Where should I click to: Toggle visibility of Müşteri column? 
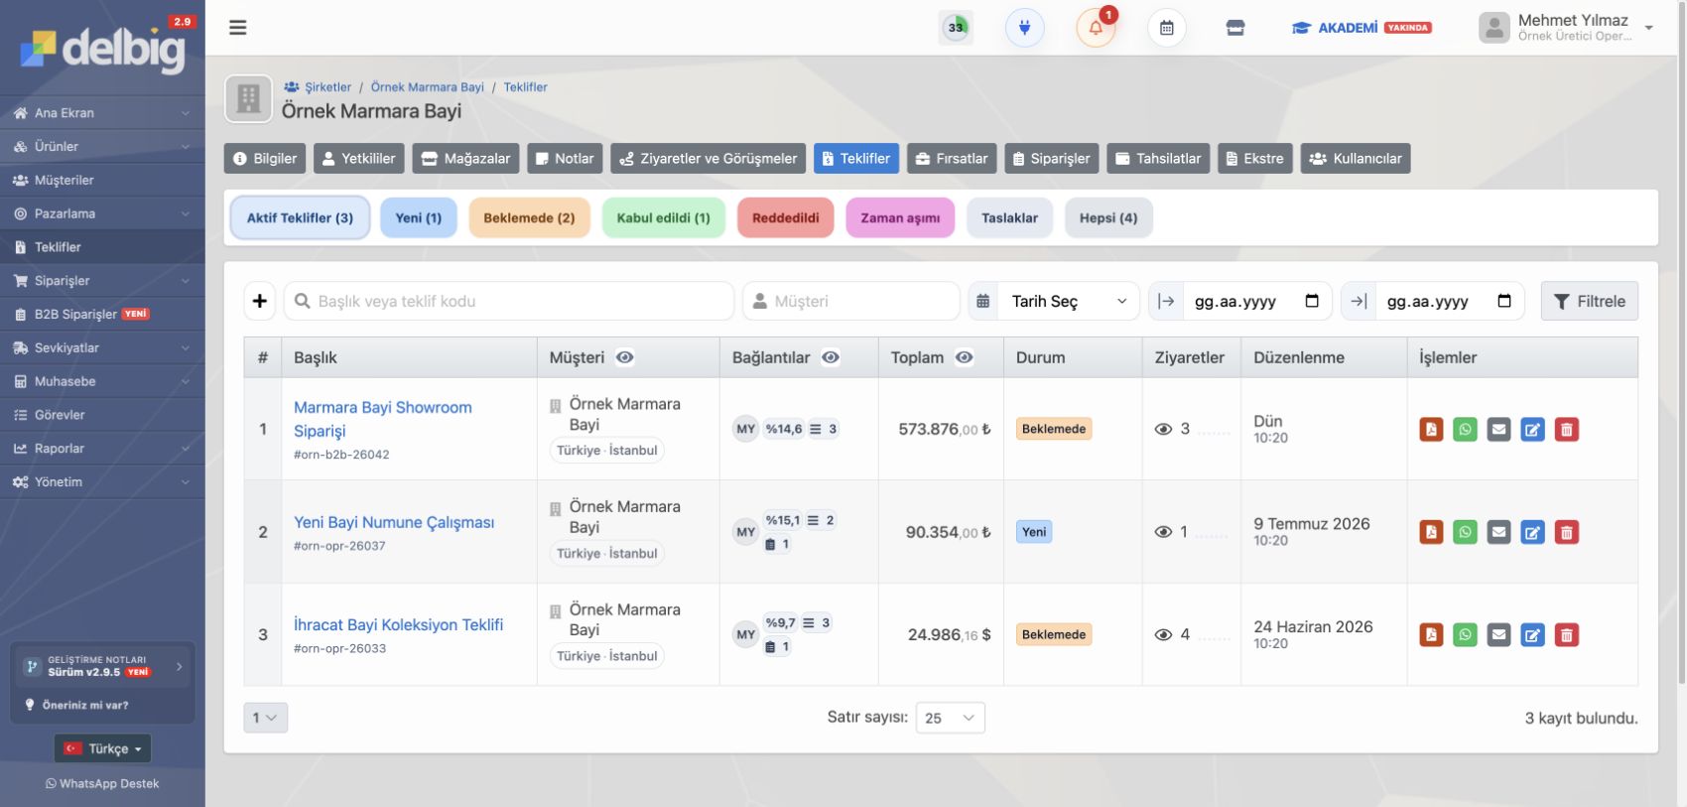(x=624, y=357)
